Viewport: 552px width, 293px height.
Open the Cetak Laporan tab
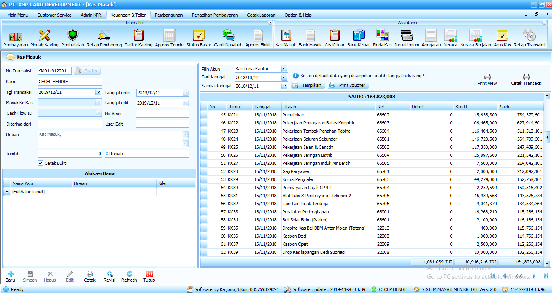(x=261, y=15)
